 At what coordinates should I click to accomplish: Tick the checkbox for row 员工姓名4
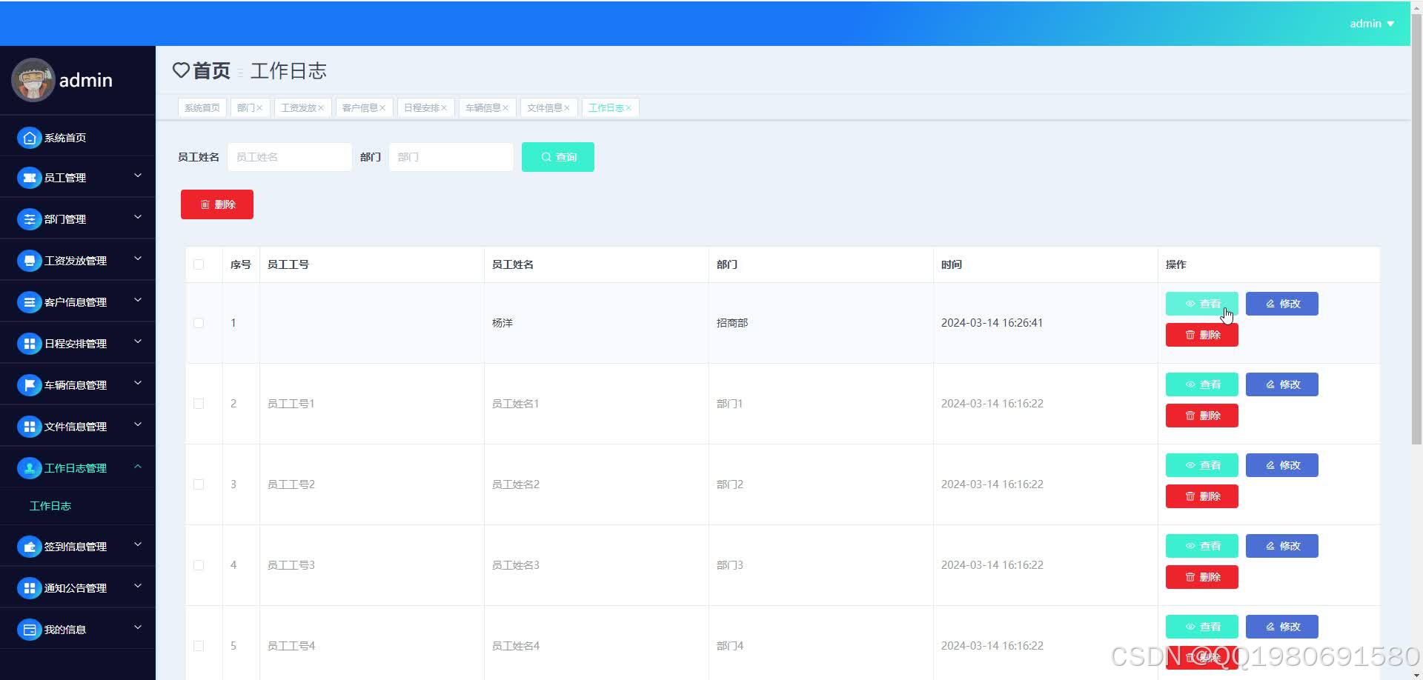[199, 646]
